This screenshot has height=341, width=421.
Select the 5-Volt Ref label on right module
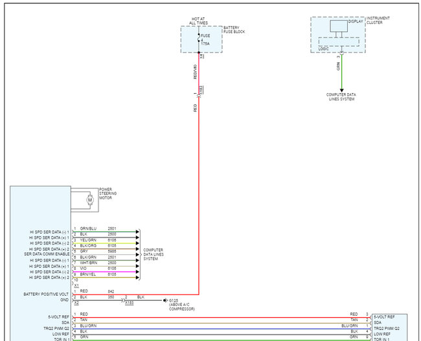pyautogui.click(x=384, y=317)
